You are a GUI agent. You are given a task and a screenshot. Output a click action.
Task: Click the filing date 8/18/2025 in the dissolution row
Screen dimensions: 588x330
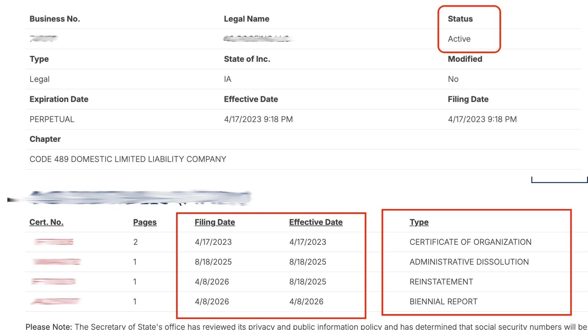[x=213, y=262]
